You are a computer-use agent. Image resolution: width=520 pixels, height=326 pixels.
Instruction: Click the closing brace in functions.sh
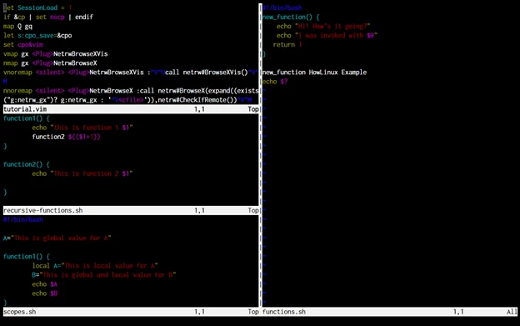point(264,53)
